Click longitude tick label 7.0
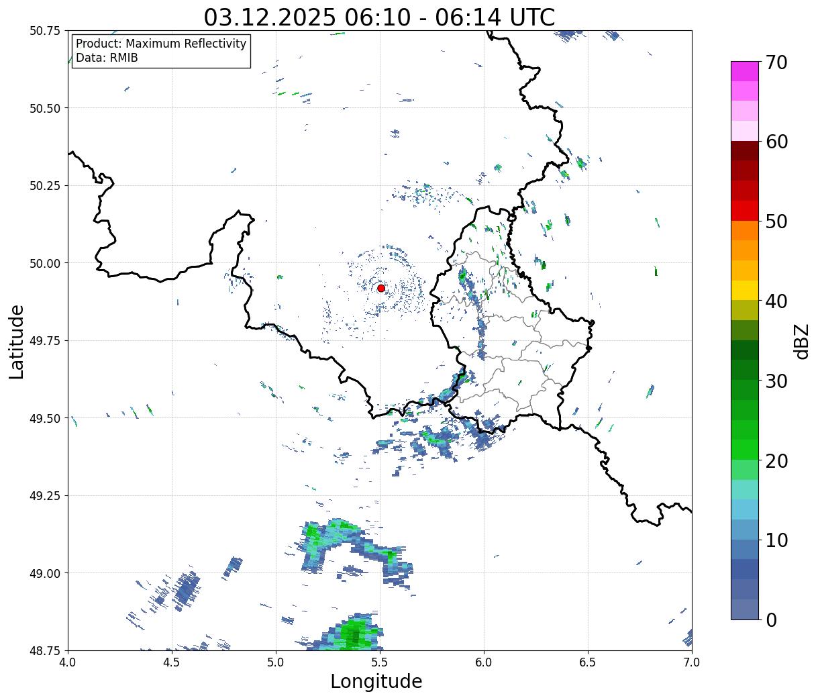 pos(692,662)
